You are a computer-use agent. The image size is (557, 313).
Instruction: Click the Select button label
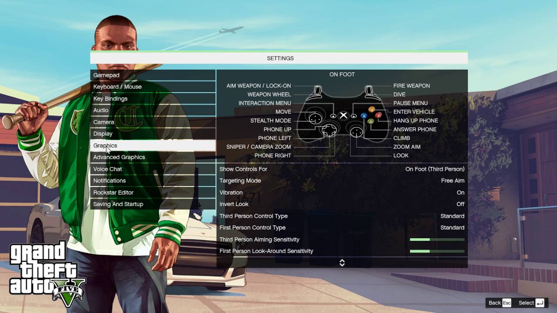pyautogui.click(x=526, y=303)
